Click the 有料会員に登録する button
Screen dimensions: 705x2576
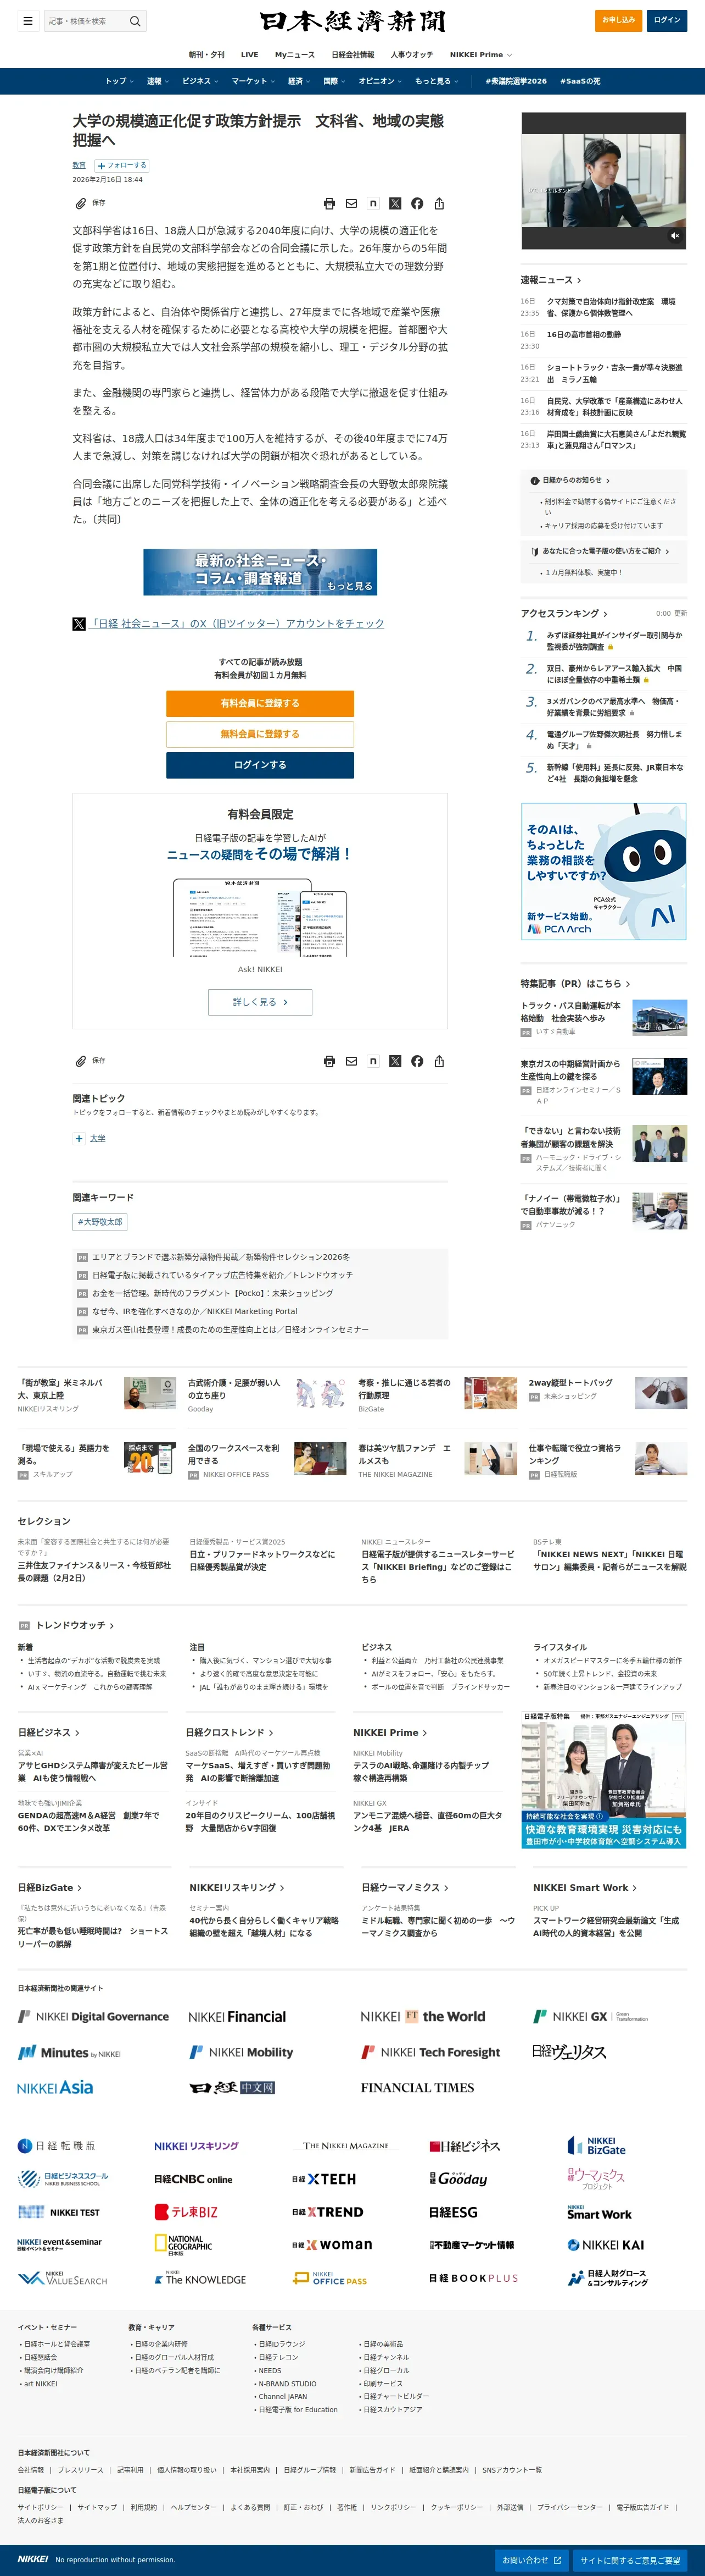point(260,703)
